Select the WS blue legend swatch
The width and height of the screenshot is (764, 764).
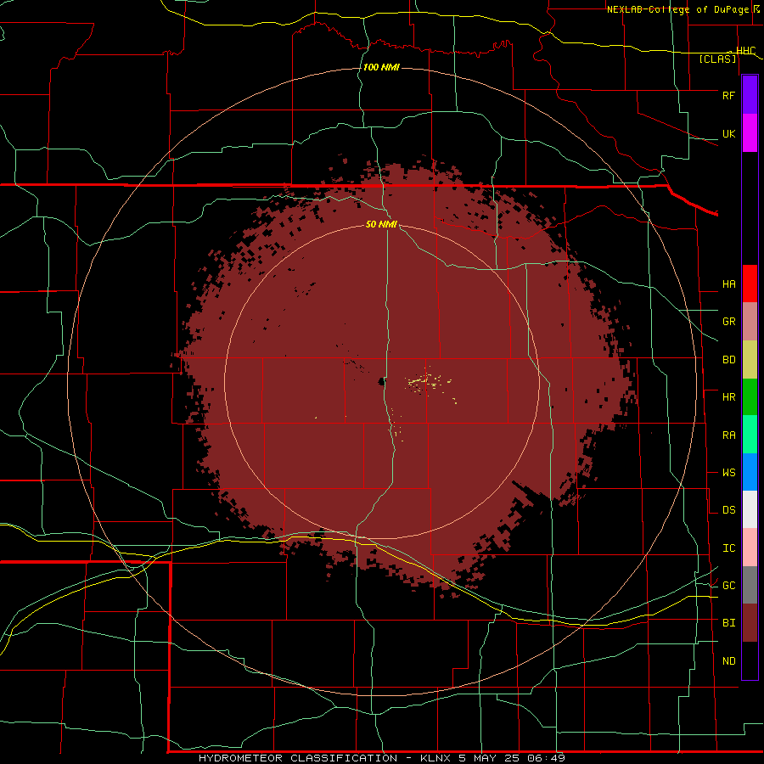coord(750,472)
